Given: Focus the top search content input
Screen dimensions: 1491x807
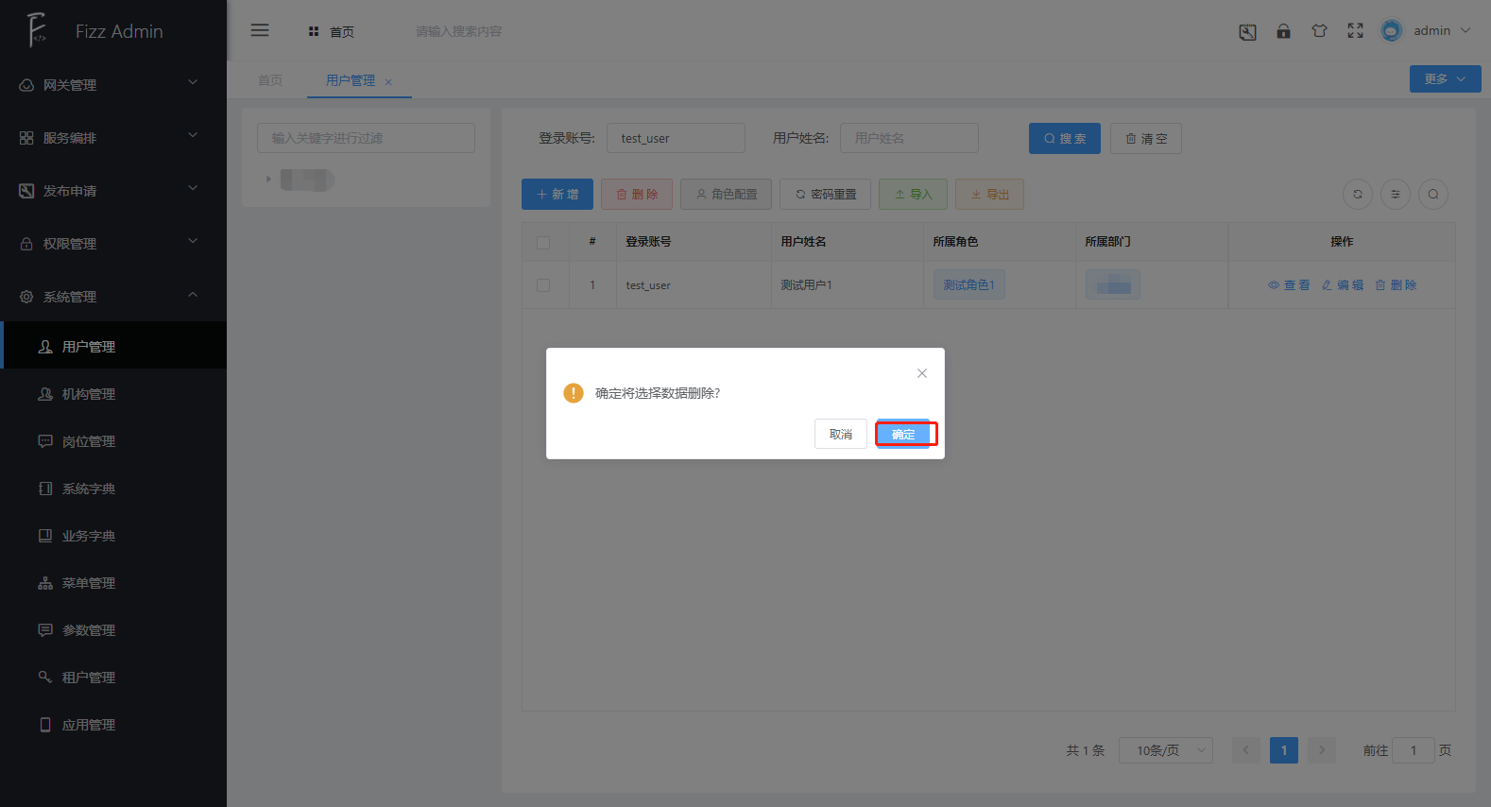Looking at the screenshot, I should pyautogui.click(x=459, y=31).
